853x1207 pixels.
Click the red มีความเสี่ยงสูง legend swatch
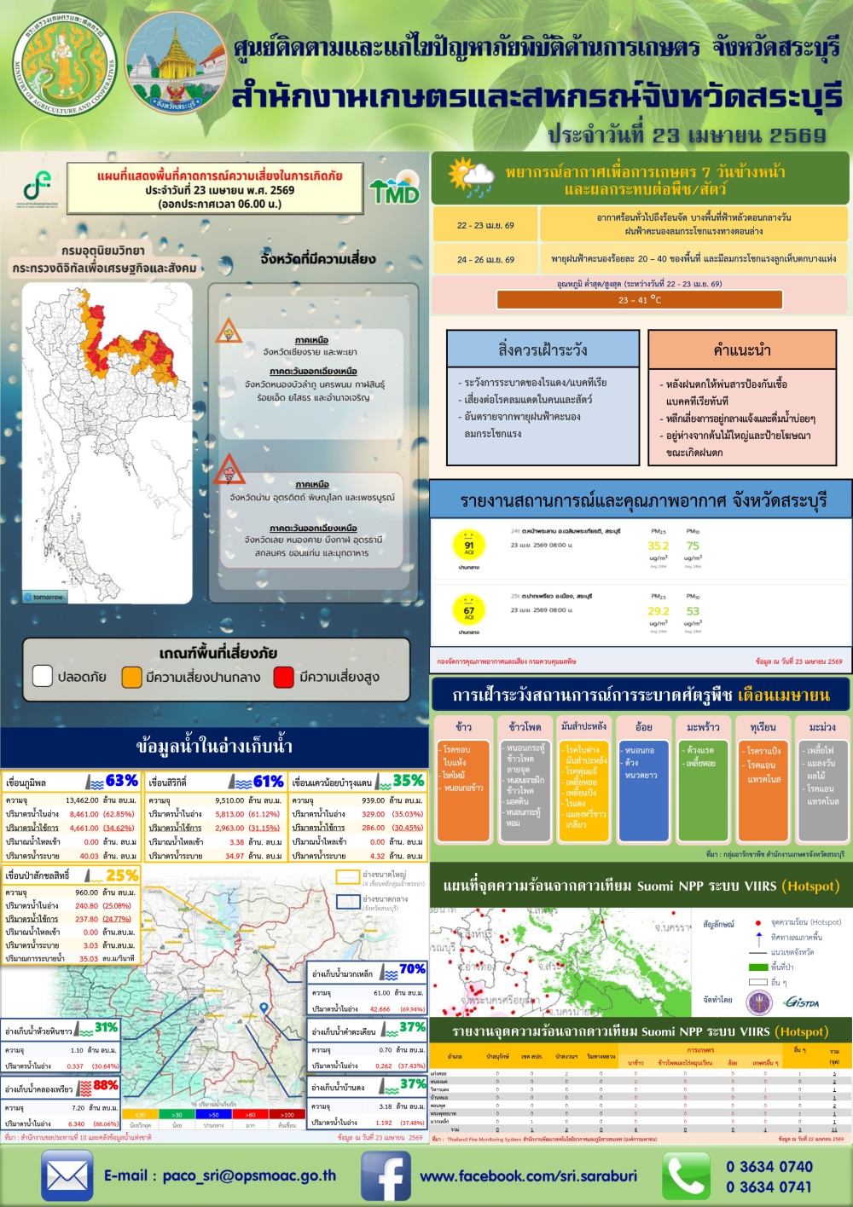pyautogui.click(x=284, y=677)
